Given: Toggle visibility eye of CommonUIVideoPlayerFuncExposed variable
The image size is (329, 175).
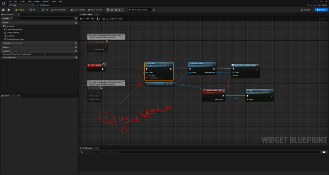Looking at the screenshot, I should 77,54.
